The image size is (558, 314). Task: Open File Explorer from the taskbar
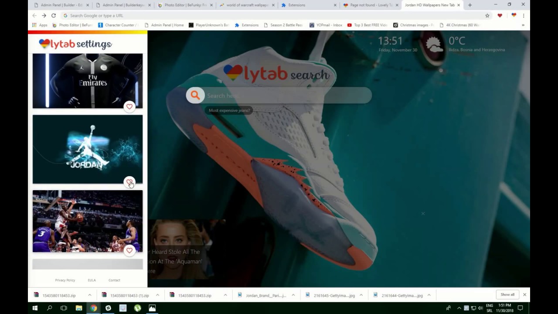click(79, 308)
